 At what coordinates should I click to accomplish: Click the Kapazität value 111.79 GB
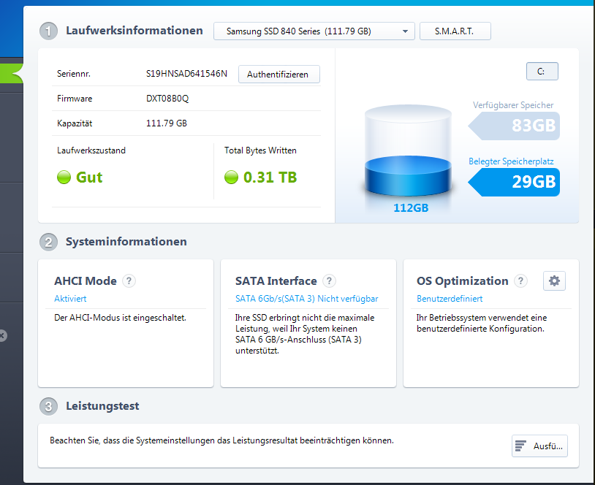coord(167,123)
